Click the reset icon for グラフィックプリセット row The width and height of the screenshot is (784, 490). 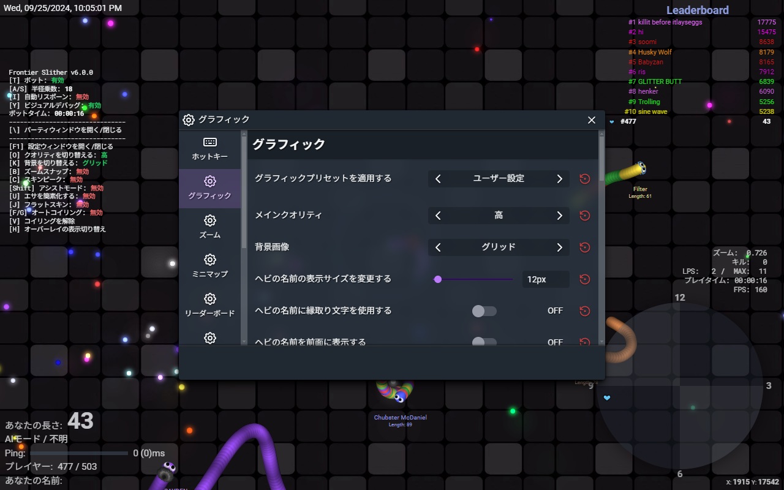[584, 179]
